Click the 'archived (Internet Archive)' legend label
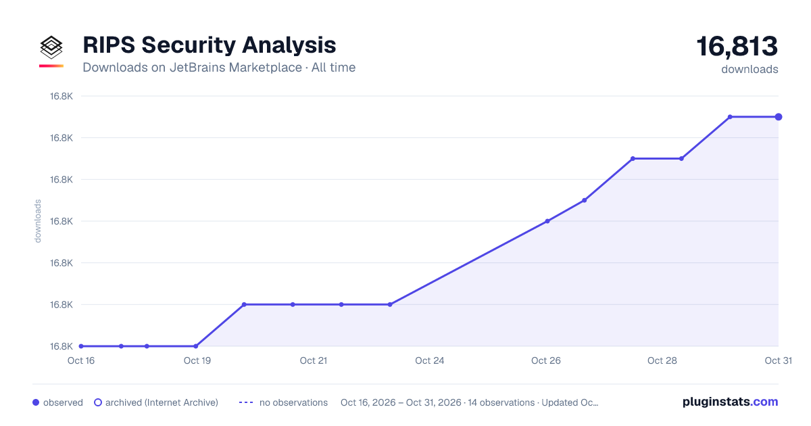 pyautogui.click(x=162, y=402)
